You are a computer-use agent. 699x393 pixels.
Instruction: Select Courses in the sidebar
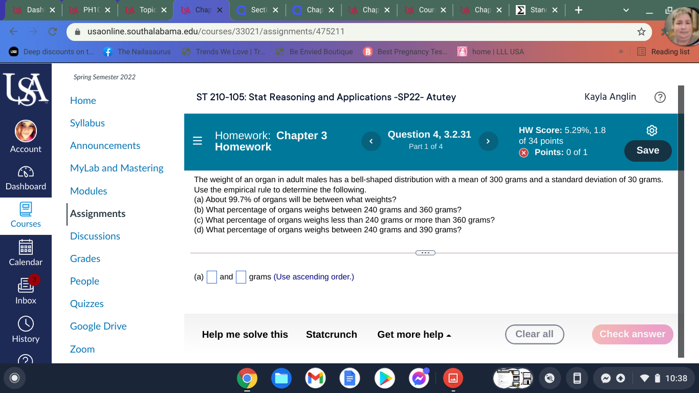click(x=26, y=215)
